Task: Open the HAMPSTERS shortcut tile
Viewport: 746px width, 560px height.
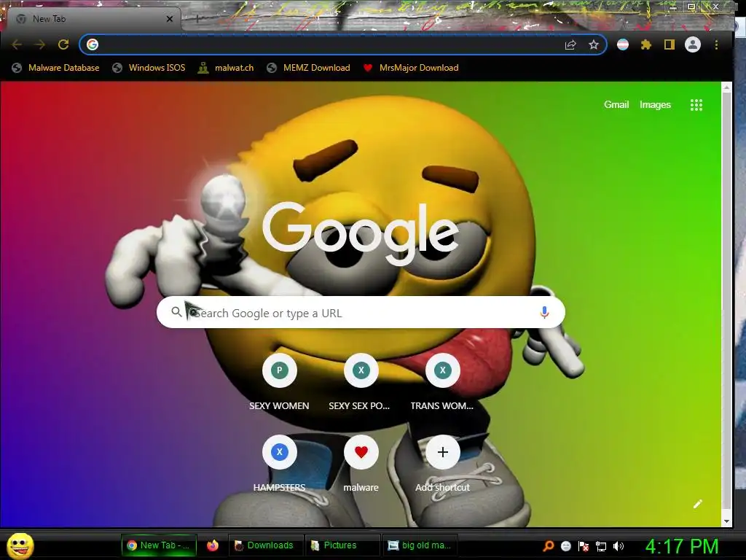Action: click(279, 464)
